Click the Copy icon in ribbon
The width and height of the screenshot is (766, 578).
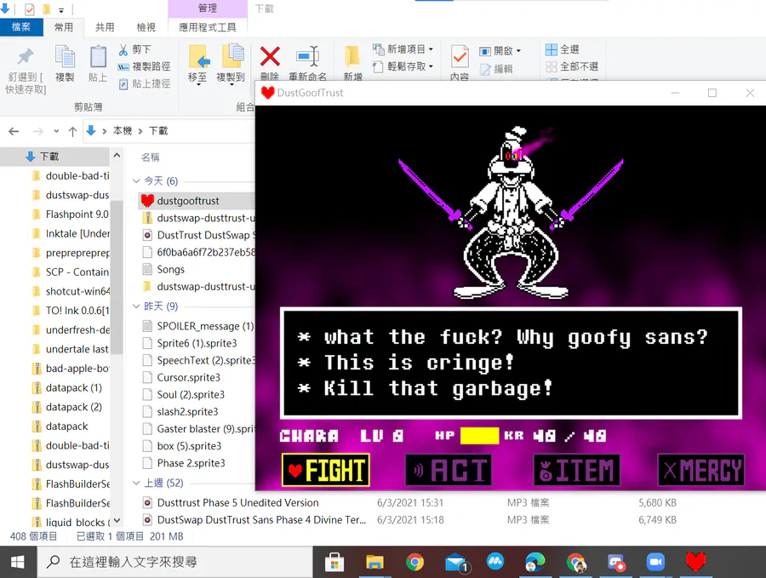coord(65,57)
